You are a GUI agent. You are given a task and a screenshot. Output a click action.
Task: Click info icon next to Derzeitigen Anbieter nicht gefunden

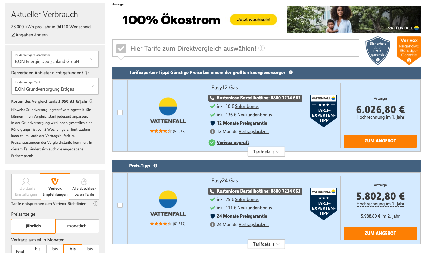point(87,73)
